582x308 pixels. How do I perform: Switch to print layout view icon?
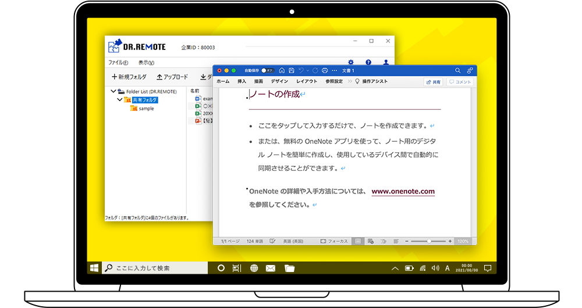coord(358,241)
